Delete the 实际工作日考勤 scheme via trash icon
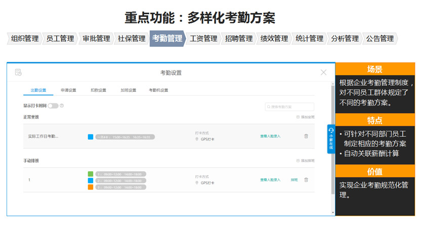The width and height of the screenshot is (424, 228). tap(306, 136)
